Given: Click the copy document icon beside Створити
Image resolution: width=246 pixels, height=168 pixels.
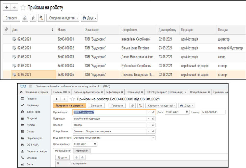Looking at the screenshot, I should (x=25, y=18).
